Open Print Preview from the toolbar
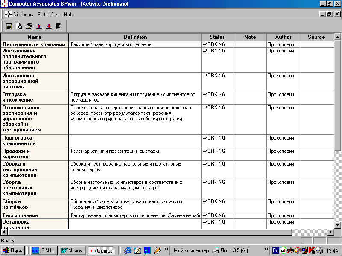 (19, 26)
